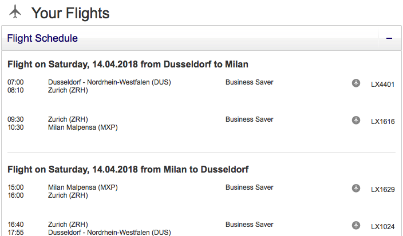The image size is (403, 236).
Task: Select Milan Malpensa (MXP) arrival at 10:30
Action: tap(83, 127)
